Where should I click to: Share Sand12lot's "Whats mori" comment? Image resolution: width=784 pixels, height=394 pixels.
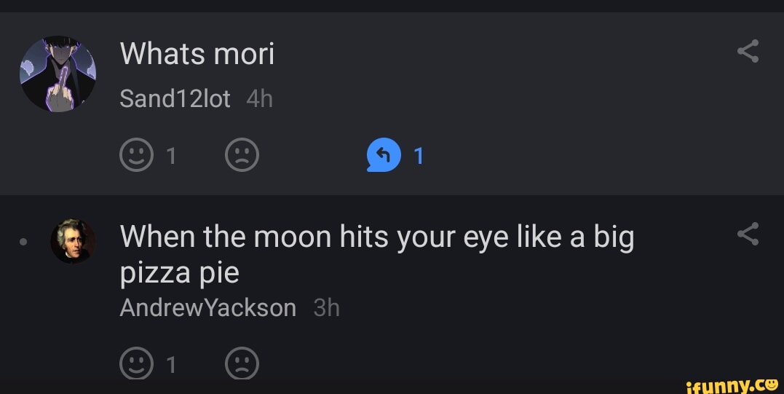[x=748, y=52]
